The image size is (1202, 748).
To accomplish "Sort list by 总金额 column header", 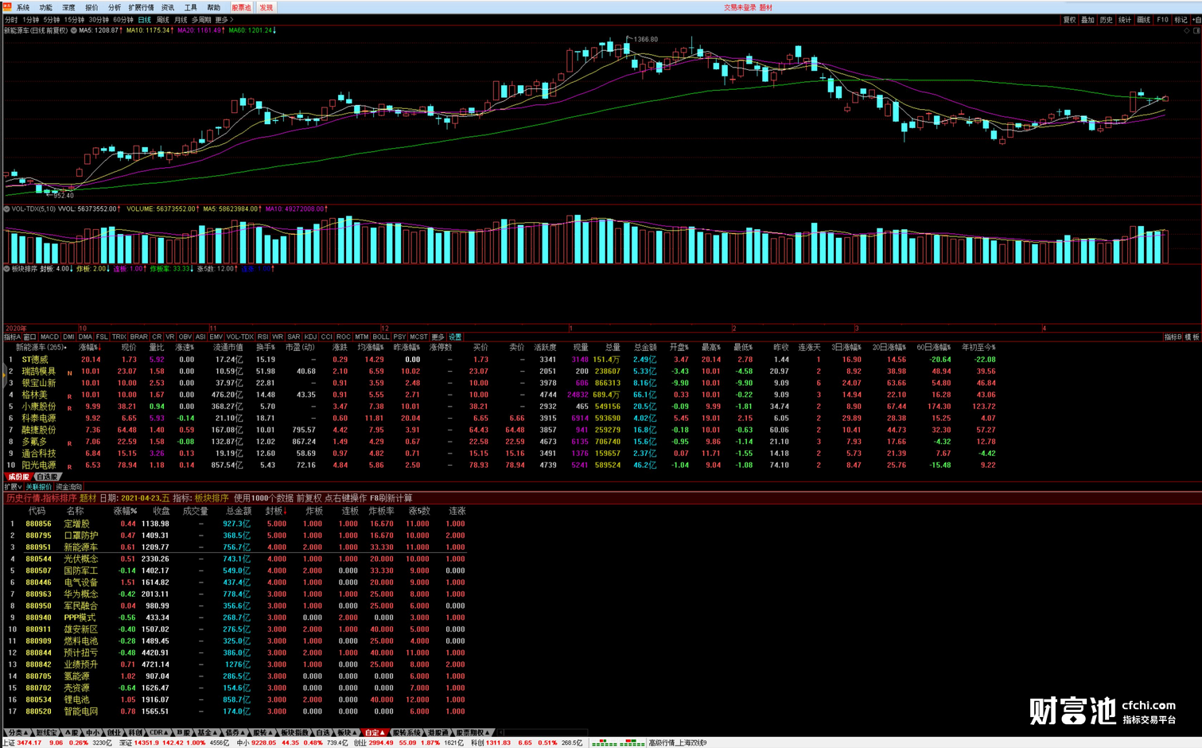I will [x=645, y=348].
